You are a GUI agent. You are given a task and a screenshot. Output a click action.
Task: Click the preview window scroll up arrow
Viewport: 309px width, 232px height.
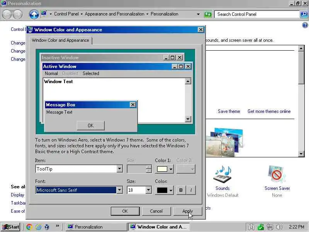click(188, 81)
